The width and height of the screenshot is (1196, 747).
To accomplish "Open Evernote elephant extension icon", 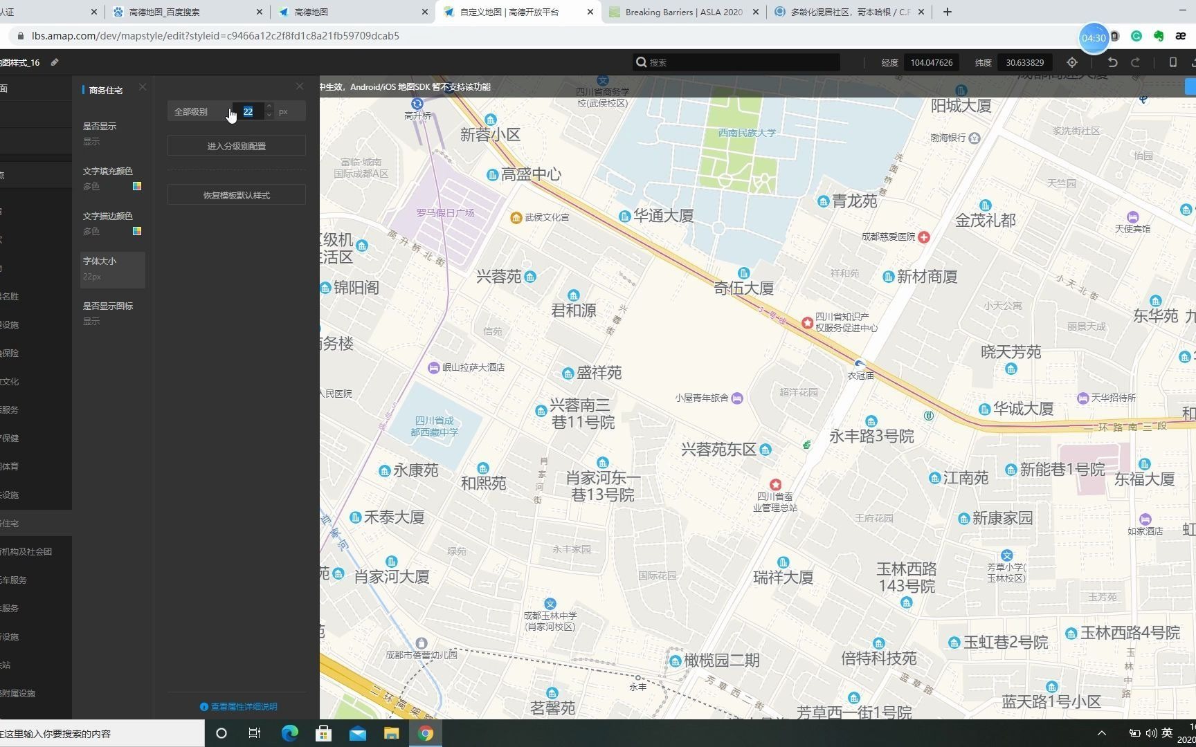I will (1159, 36).
